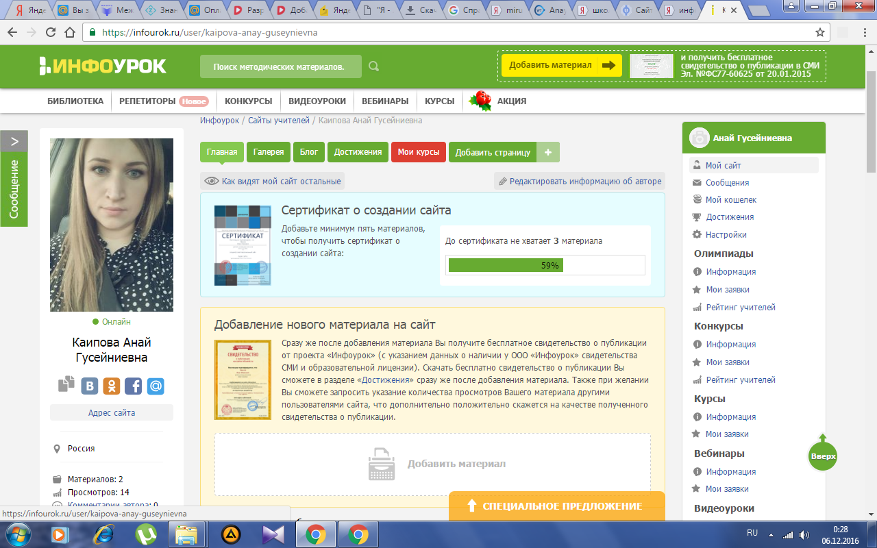The width and height of the screenshot is (877, 548).
Task: Reload the page with the refresh icon
Action: coord(51,32)
